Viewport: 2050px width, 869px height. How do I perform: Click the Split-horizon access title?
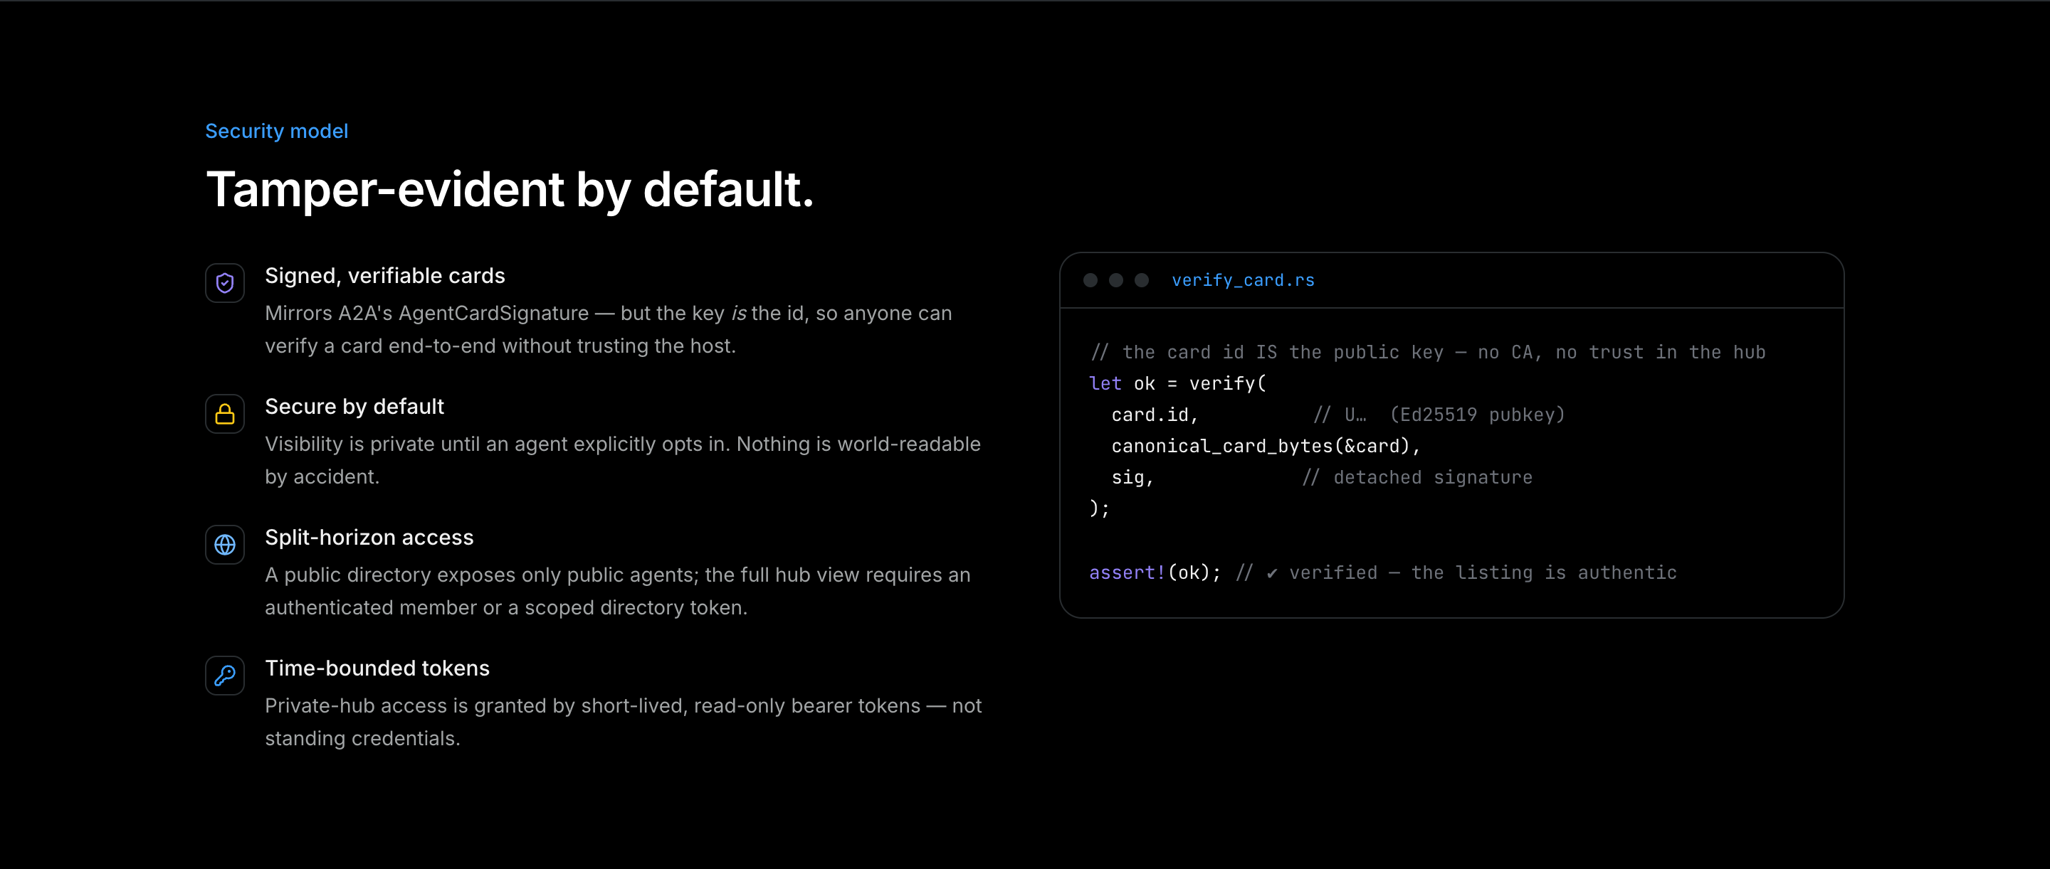click(x=369, y=538)
